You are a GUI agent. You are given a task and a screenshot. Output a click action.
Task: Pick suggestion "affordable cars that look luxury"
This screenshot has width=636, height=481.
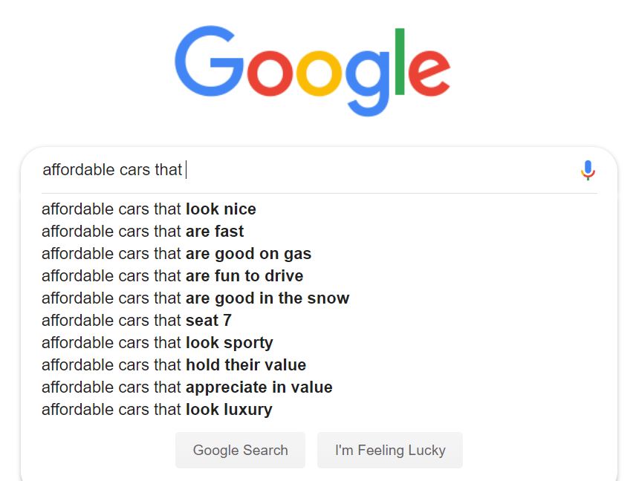157,410
